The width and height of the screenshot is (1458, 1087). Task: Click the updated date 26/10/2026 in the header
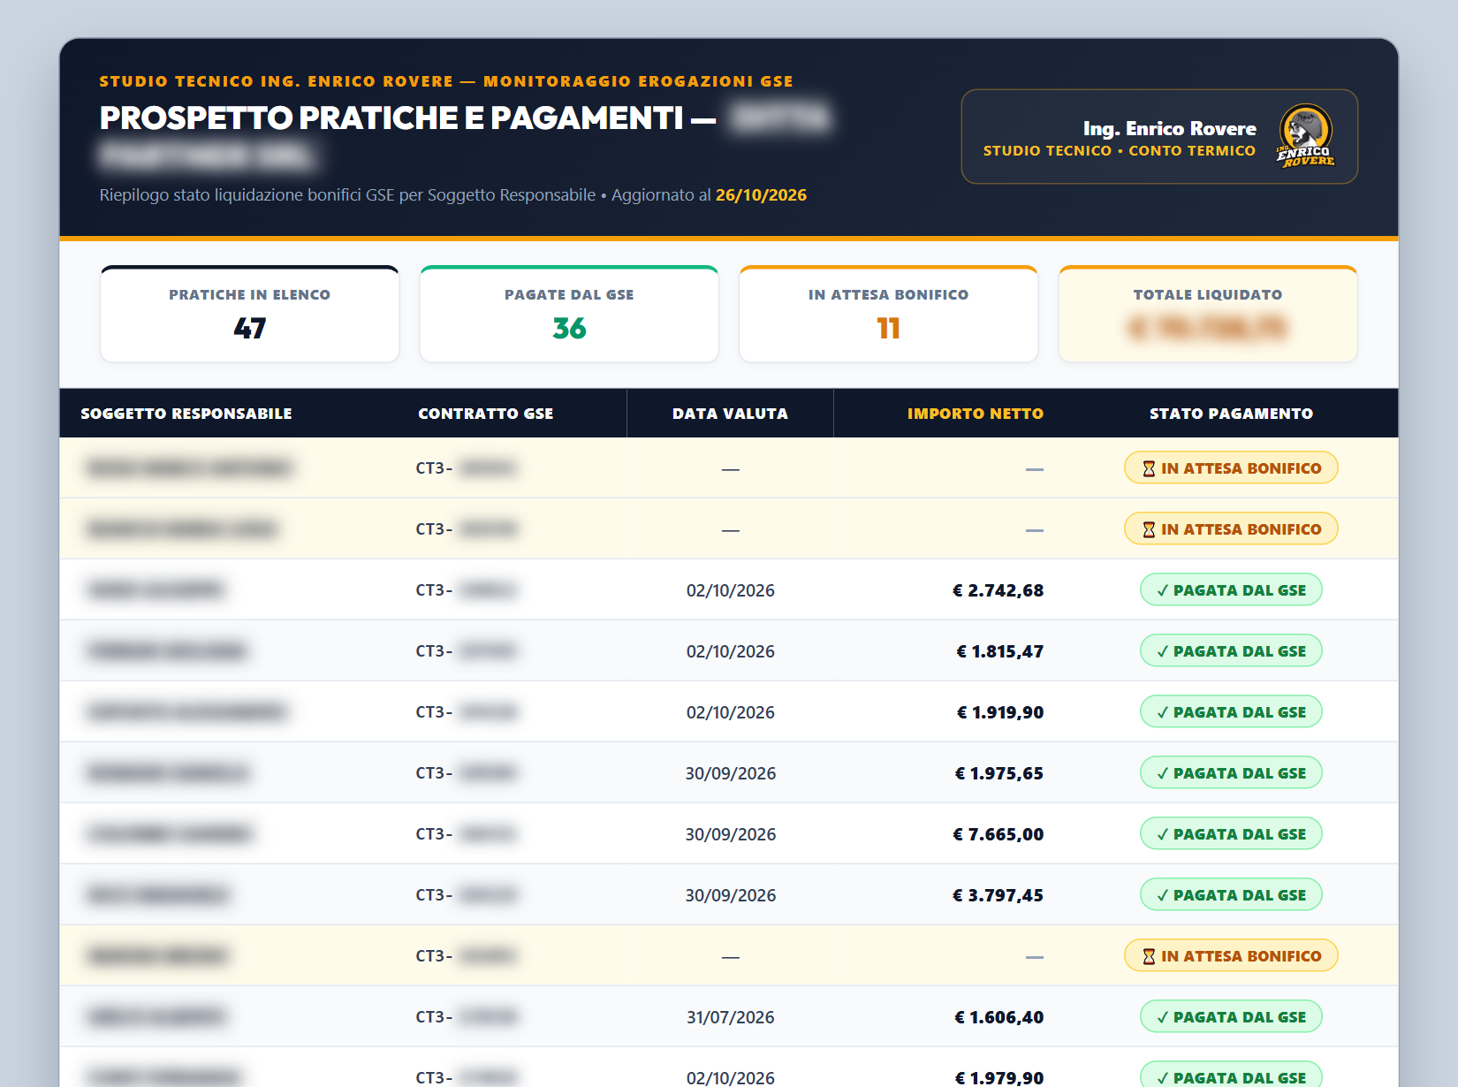pyautogui.click(x=761, y=195)
